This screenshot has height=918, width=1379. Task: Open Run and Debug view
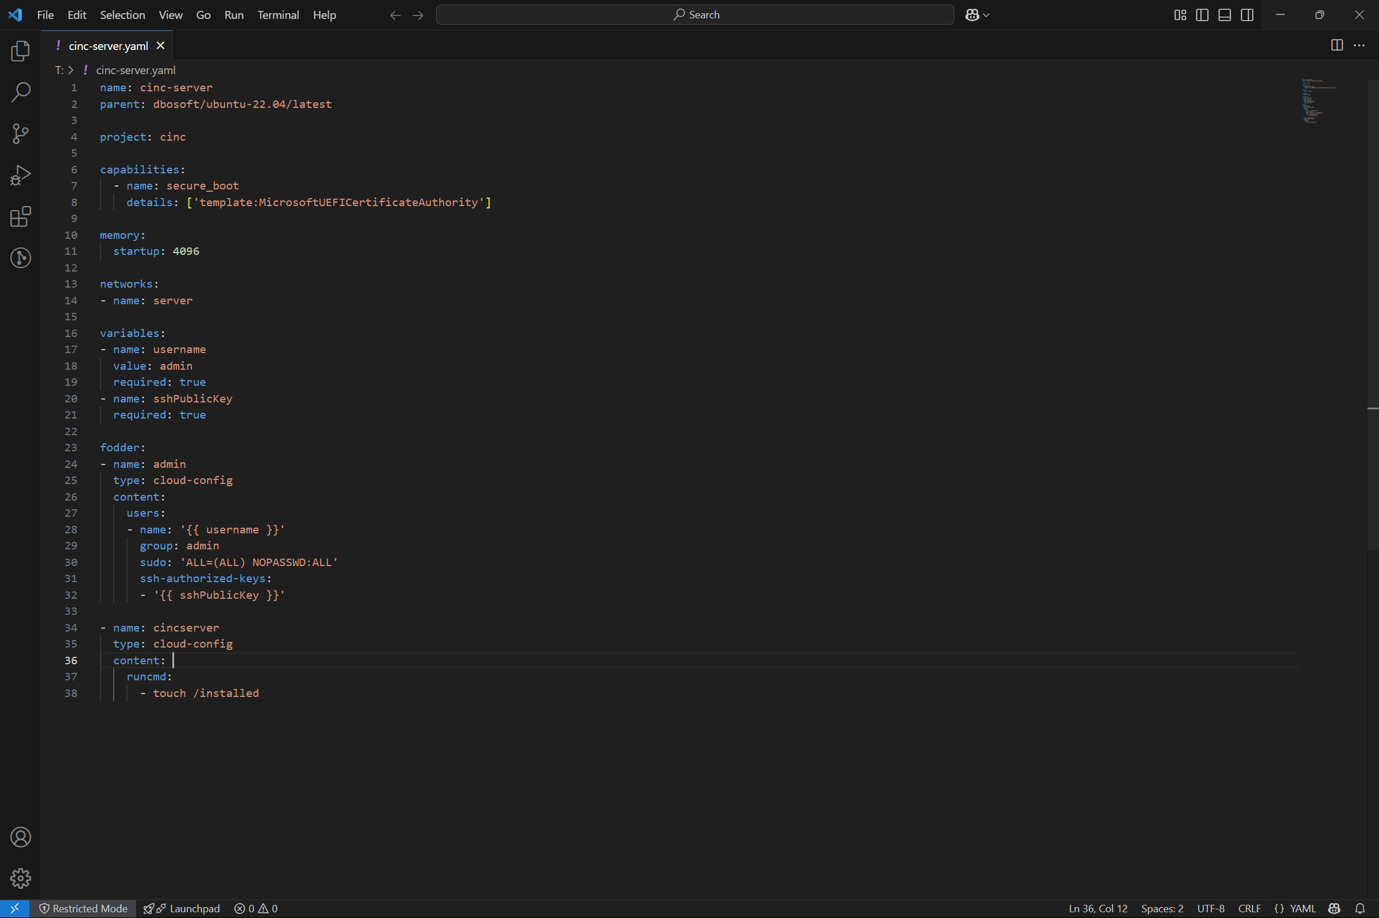(x=21, y=175)
